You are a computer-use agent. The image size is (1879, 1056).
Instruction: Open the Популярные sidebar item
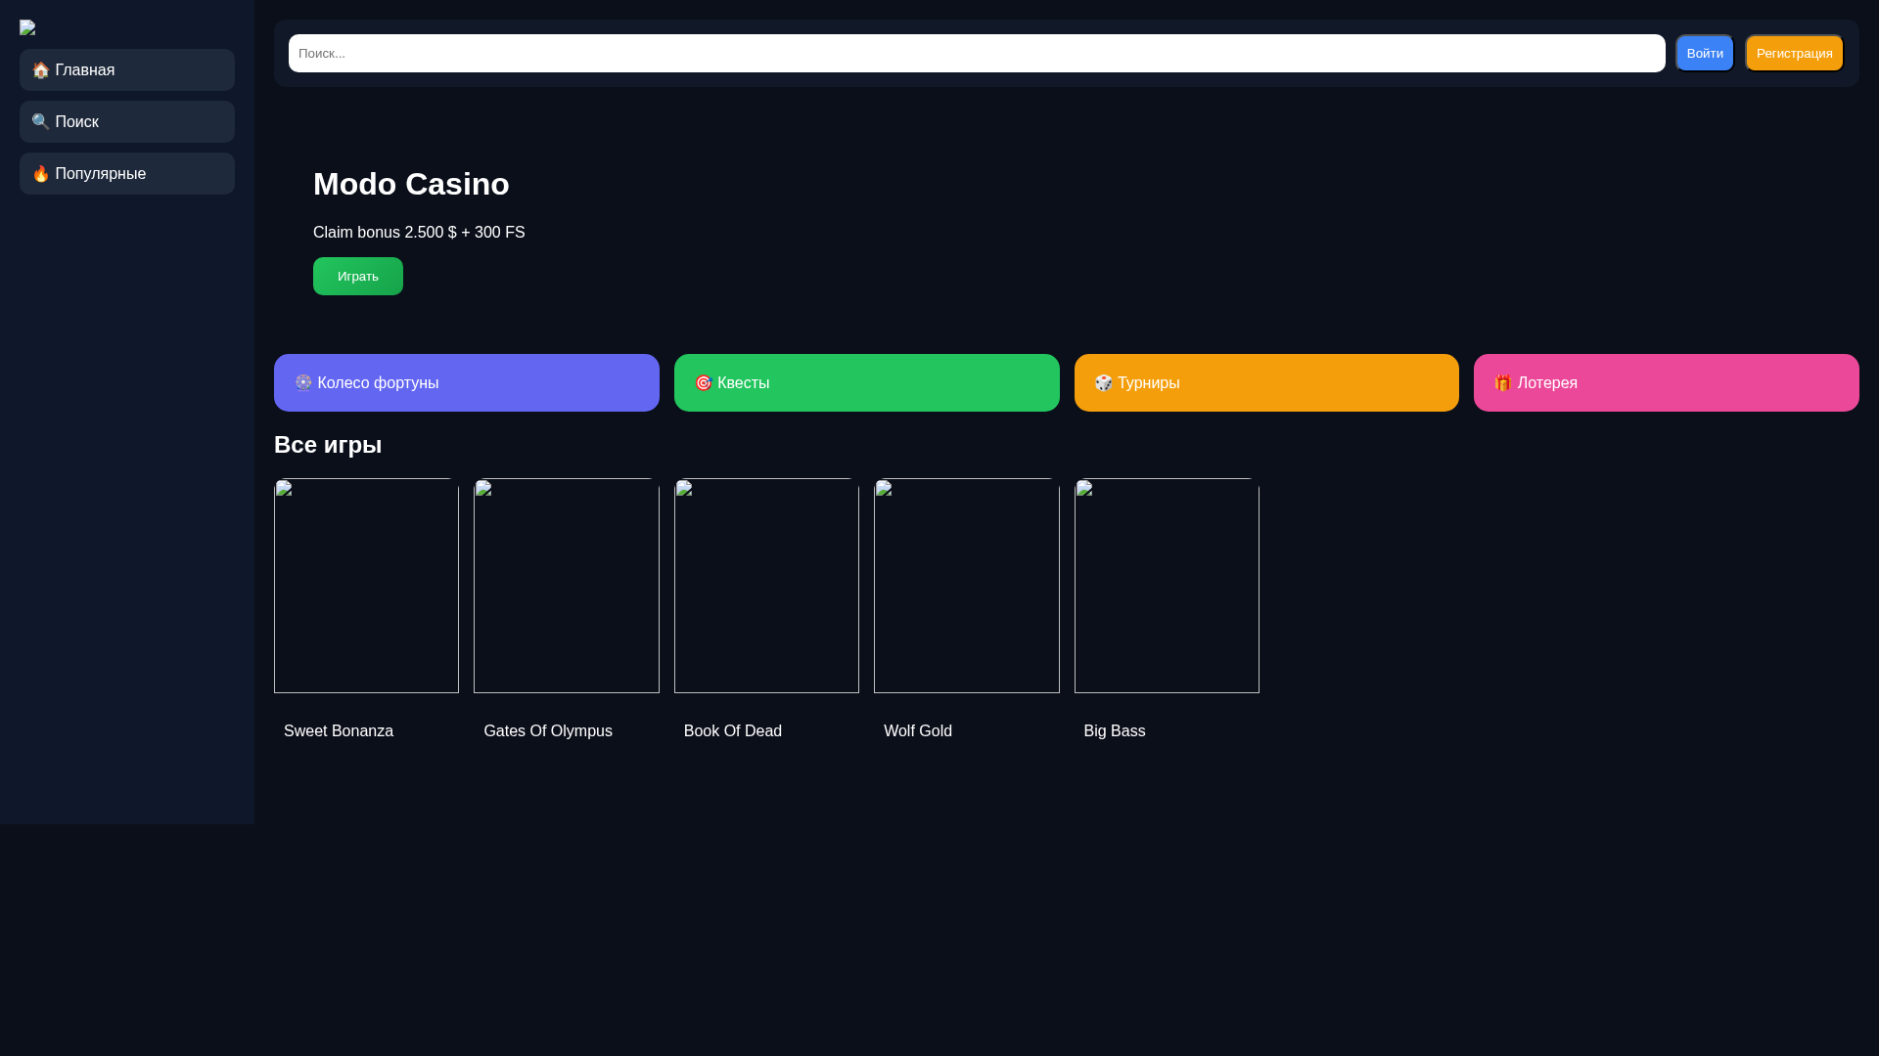tap(127, 173)
